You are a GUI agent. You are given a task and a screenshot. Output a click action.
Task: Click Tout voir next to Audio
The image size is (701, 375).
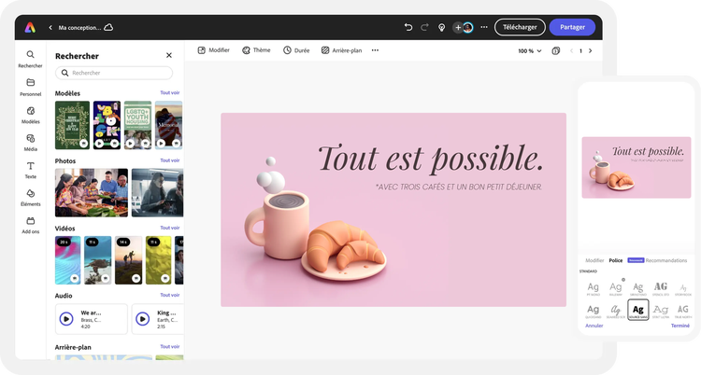[x=170, y=295]
